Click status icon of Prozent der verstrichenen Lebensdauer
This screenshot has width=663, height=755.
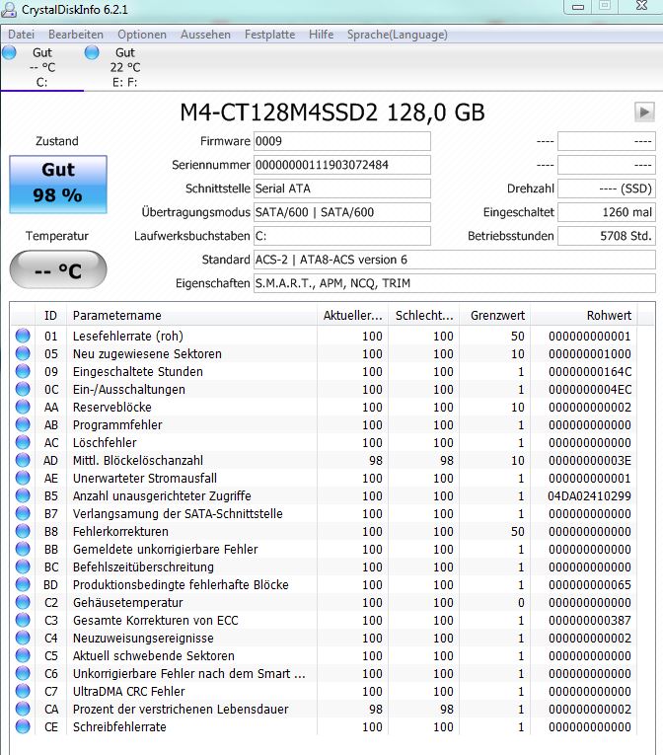(23, 709)
